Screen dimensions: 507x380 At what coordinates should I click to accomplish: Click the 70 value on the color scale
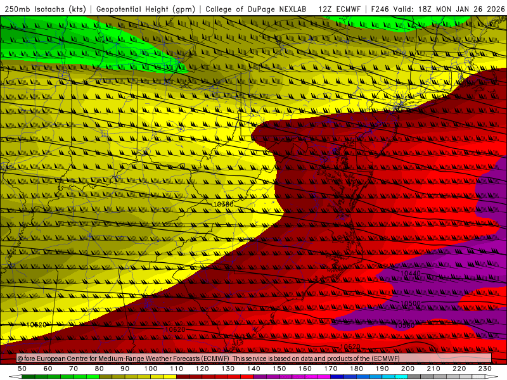[74, 369]
